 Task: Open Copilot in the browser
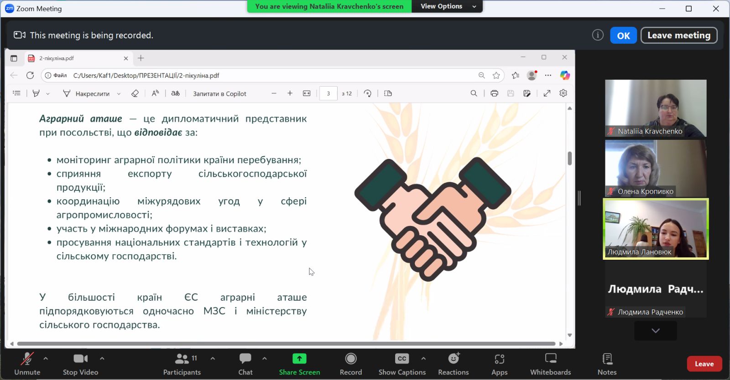565,75
